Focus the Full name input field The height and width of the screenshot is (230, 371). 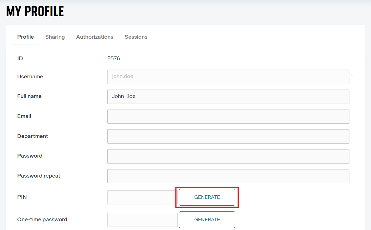[228, 96]
